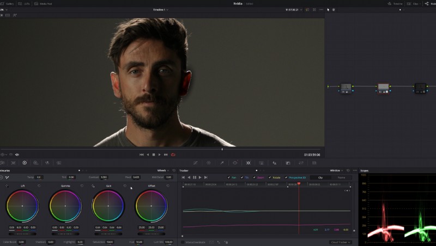Image resolution: width=436 pixels, height=246 pixels.
Task: Reset the Gain wheel
Action: coord(125,186)
